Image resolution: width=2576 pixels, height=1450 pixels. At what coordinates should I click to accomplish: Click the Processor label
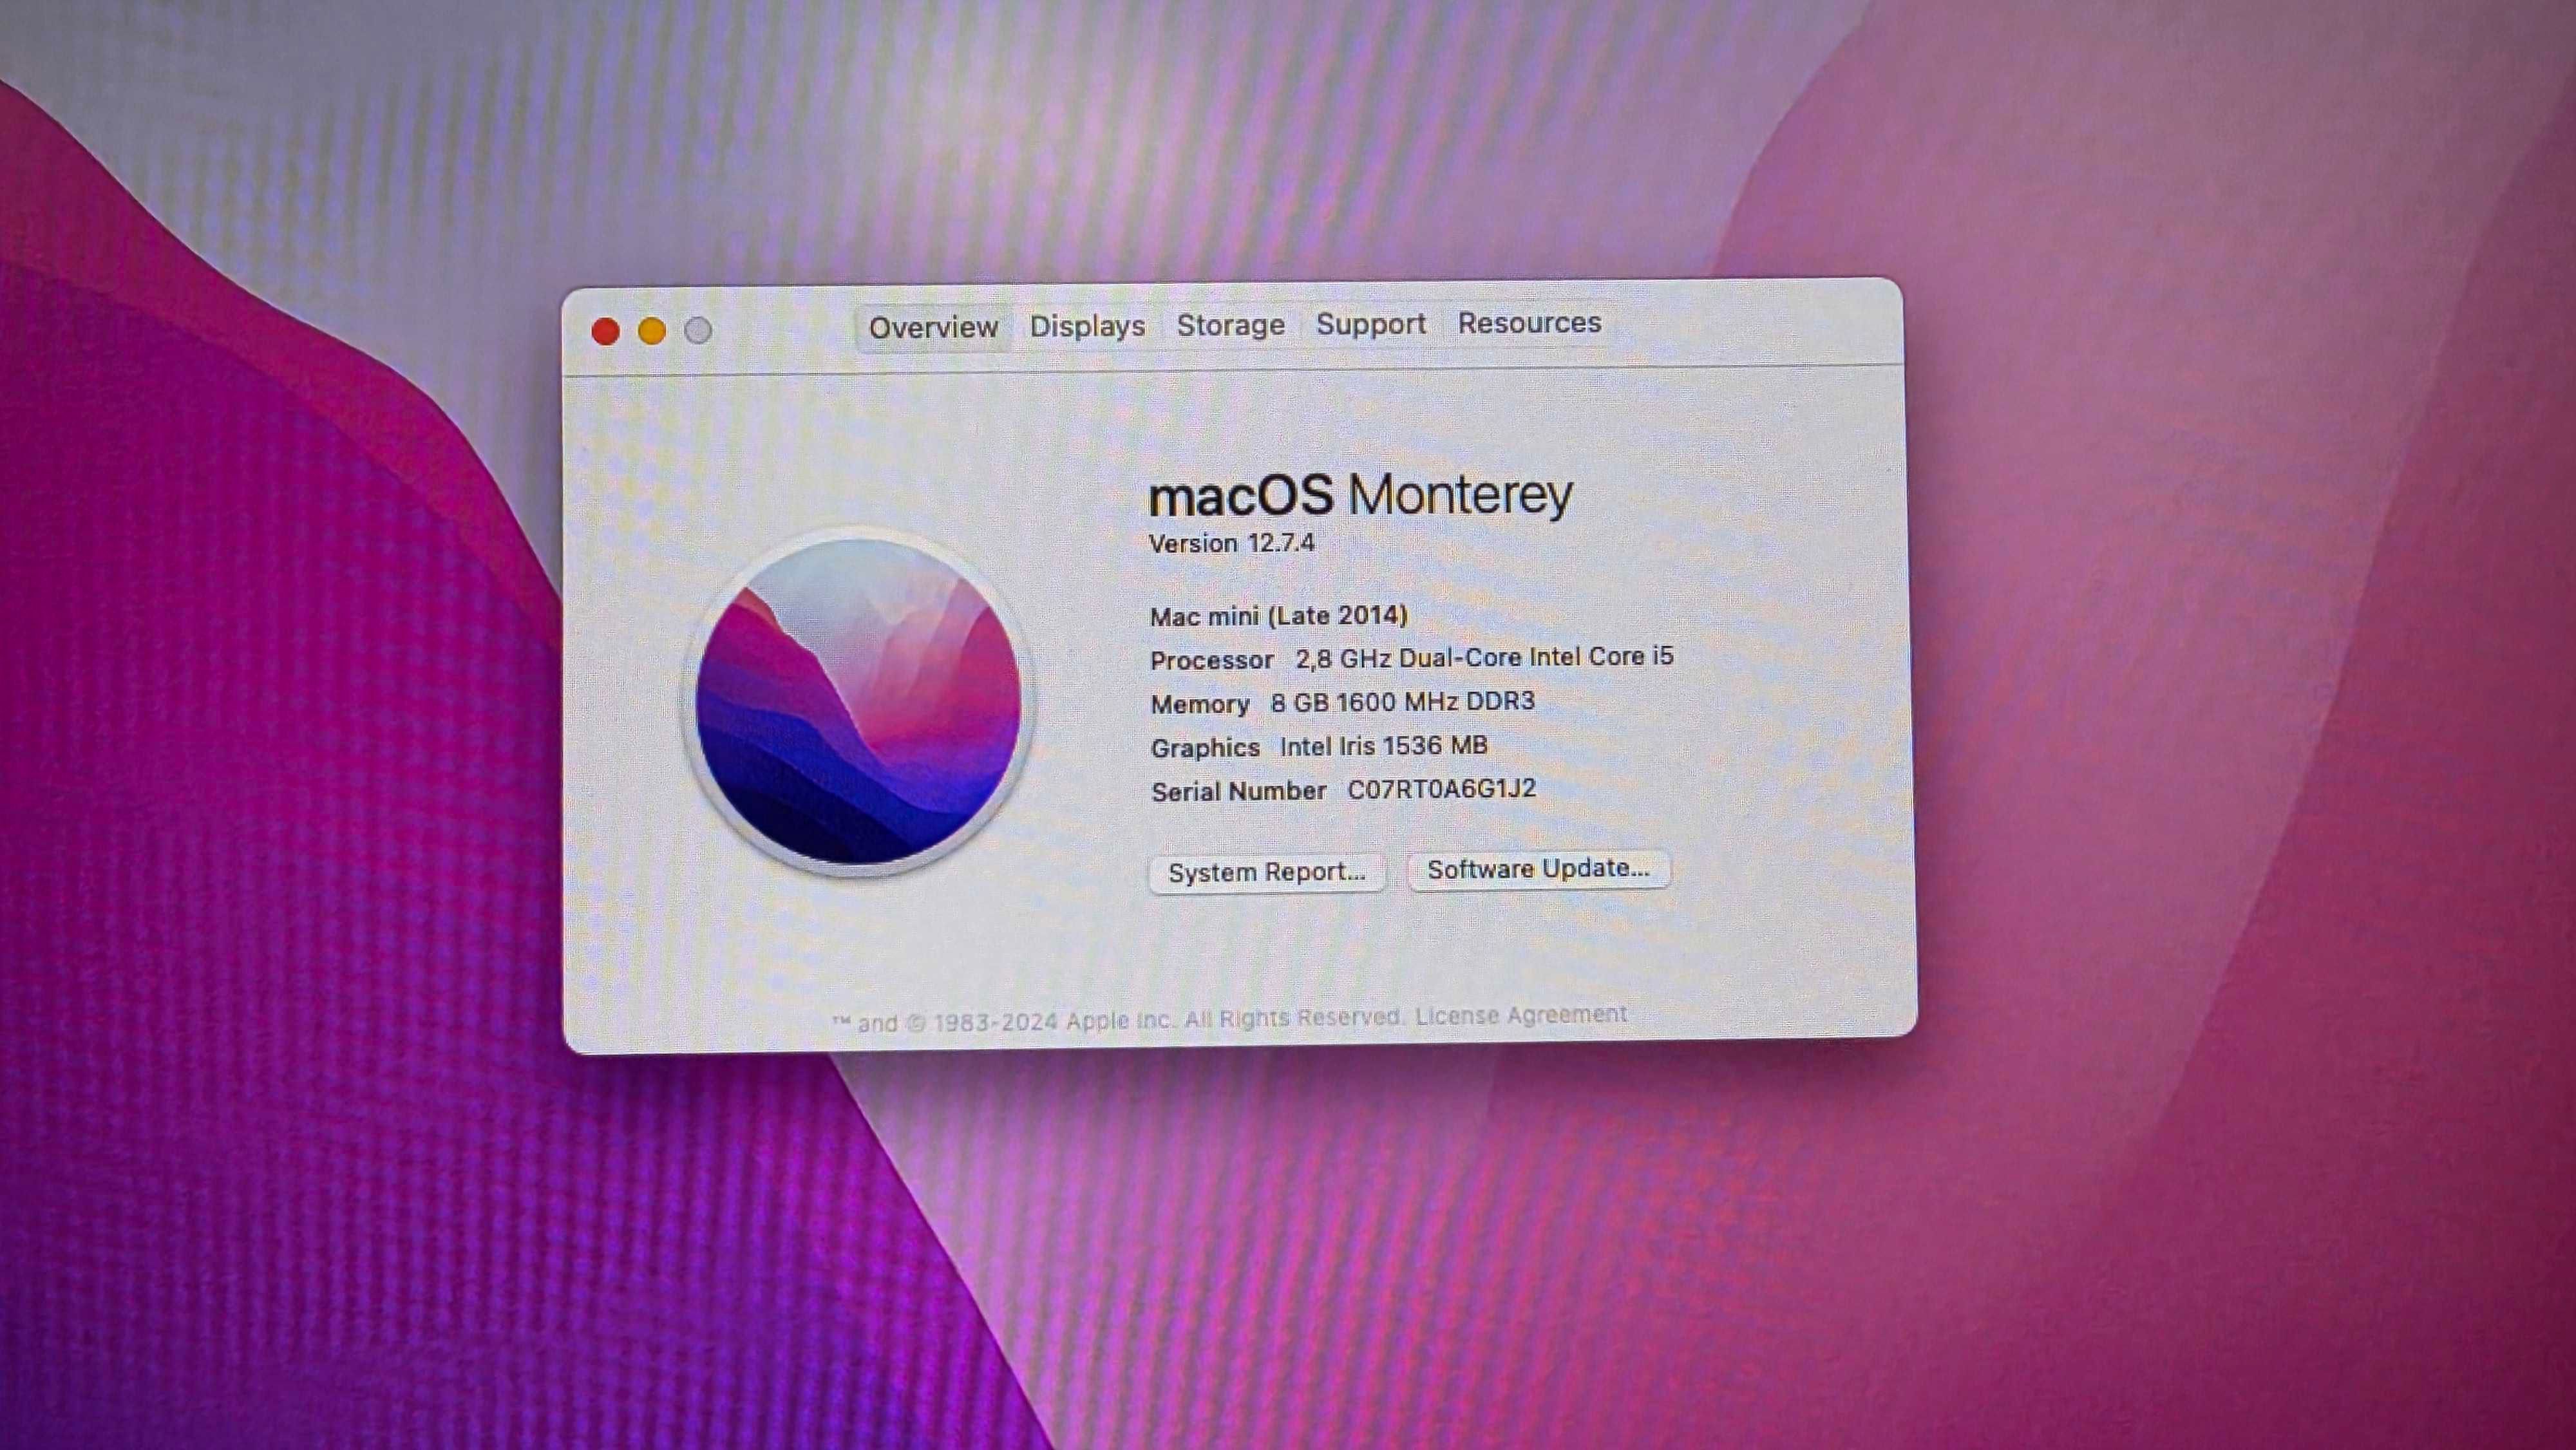(x=1211, y=661)
